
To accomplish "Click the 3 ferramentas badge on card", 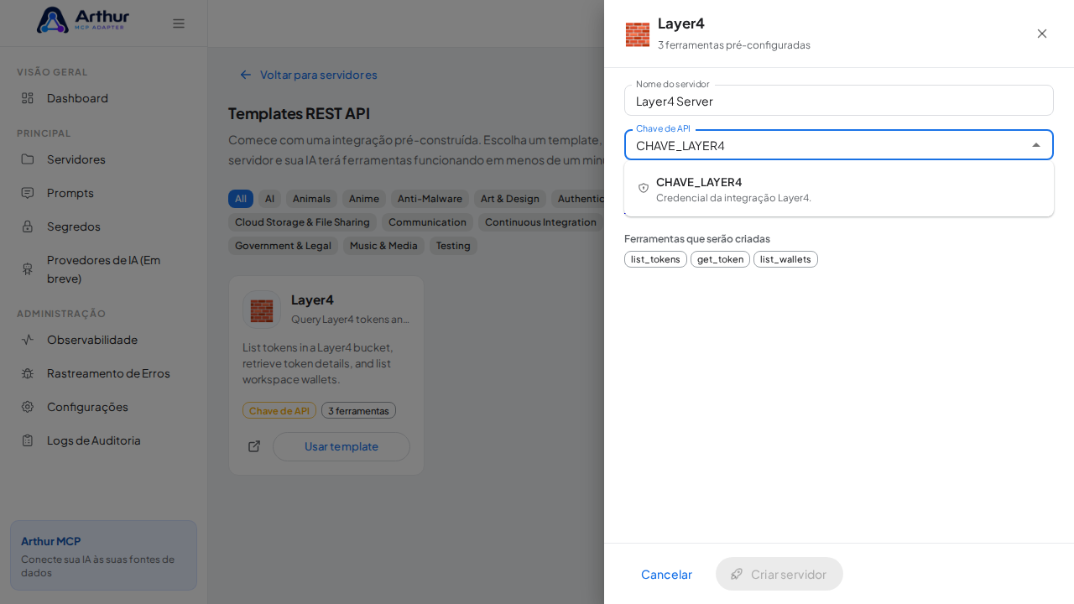I will pos(358,410).
